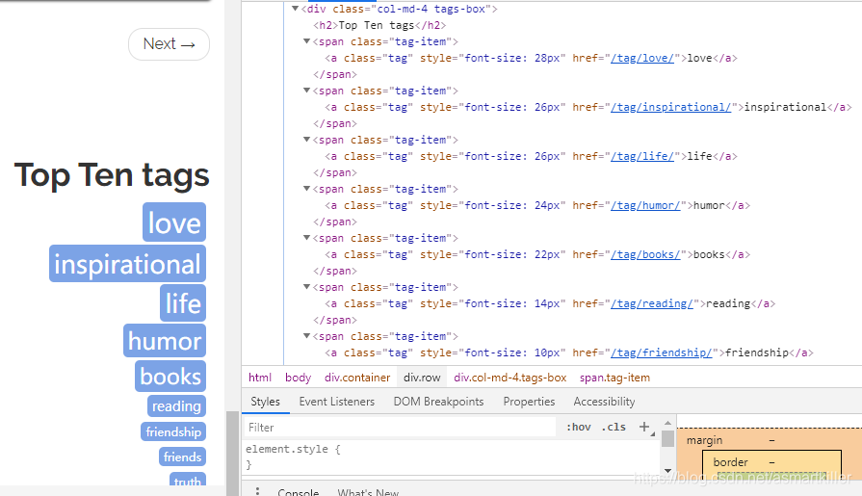Click the styles pane scroll down arrow
This screenshot has height=496, width=862.
[x=667, y=471]
